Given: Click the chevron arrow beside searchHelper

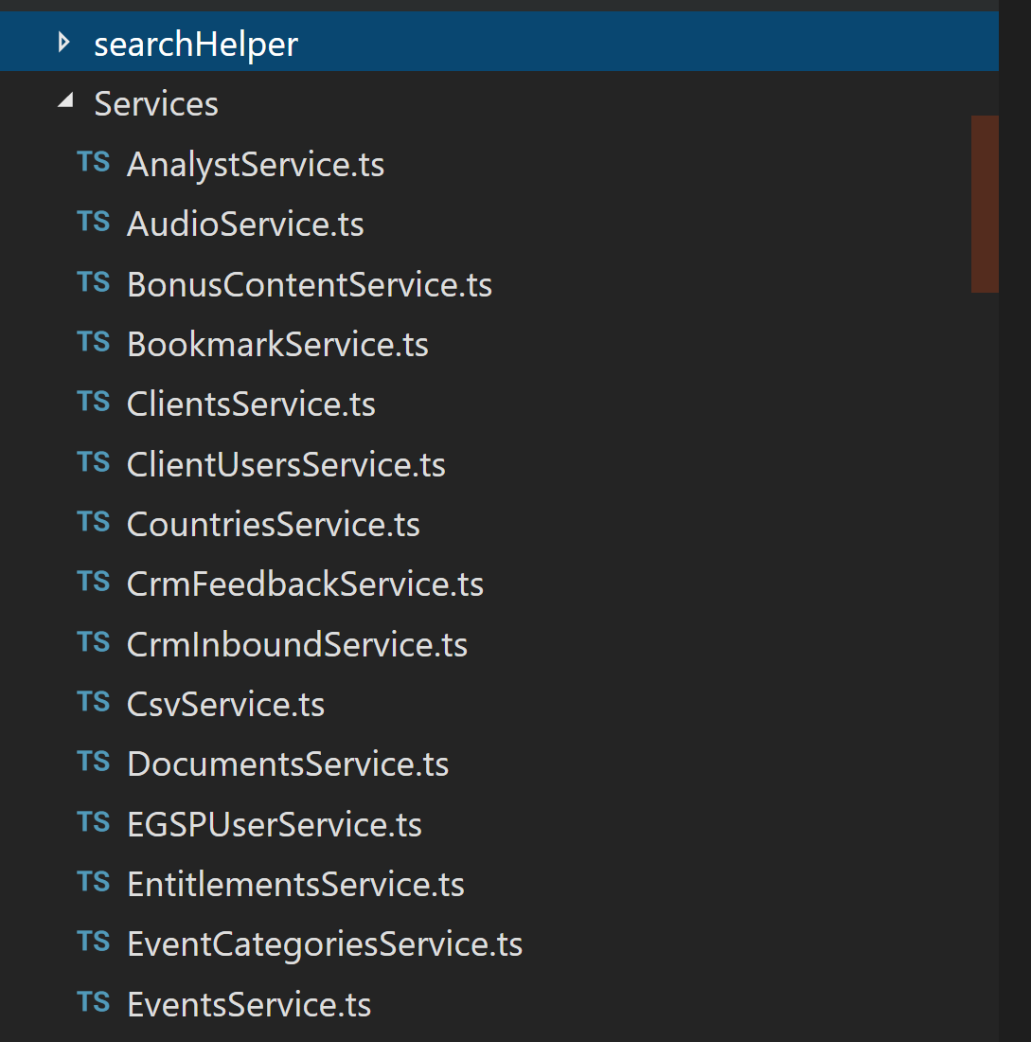Looking at the screenshot, I should [62, 42].
